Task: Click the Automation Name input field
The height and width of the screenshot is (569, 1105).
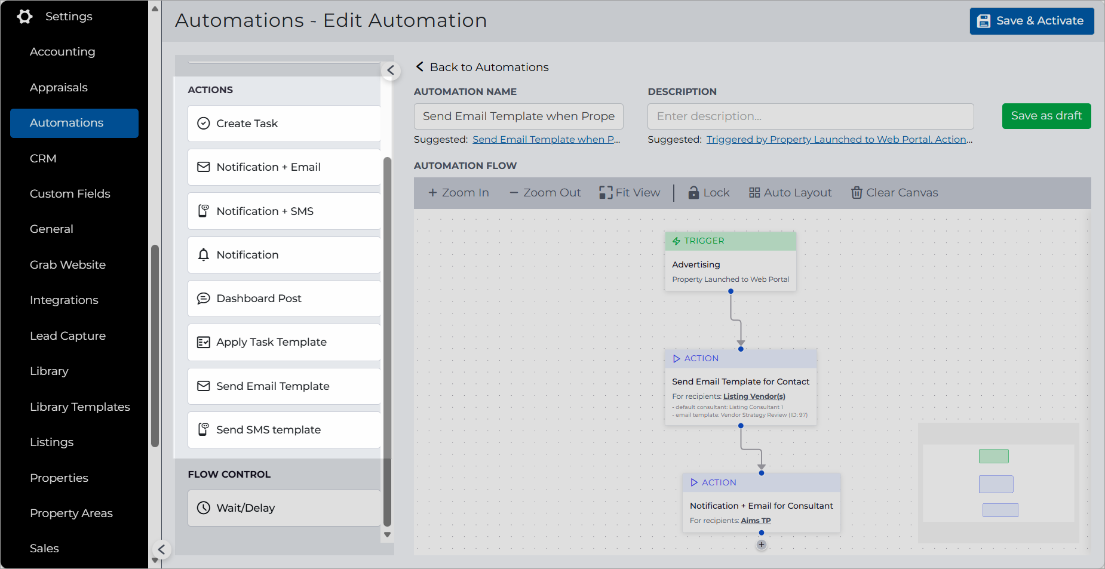Action: [x=518, y=116]
